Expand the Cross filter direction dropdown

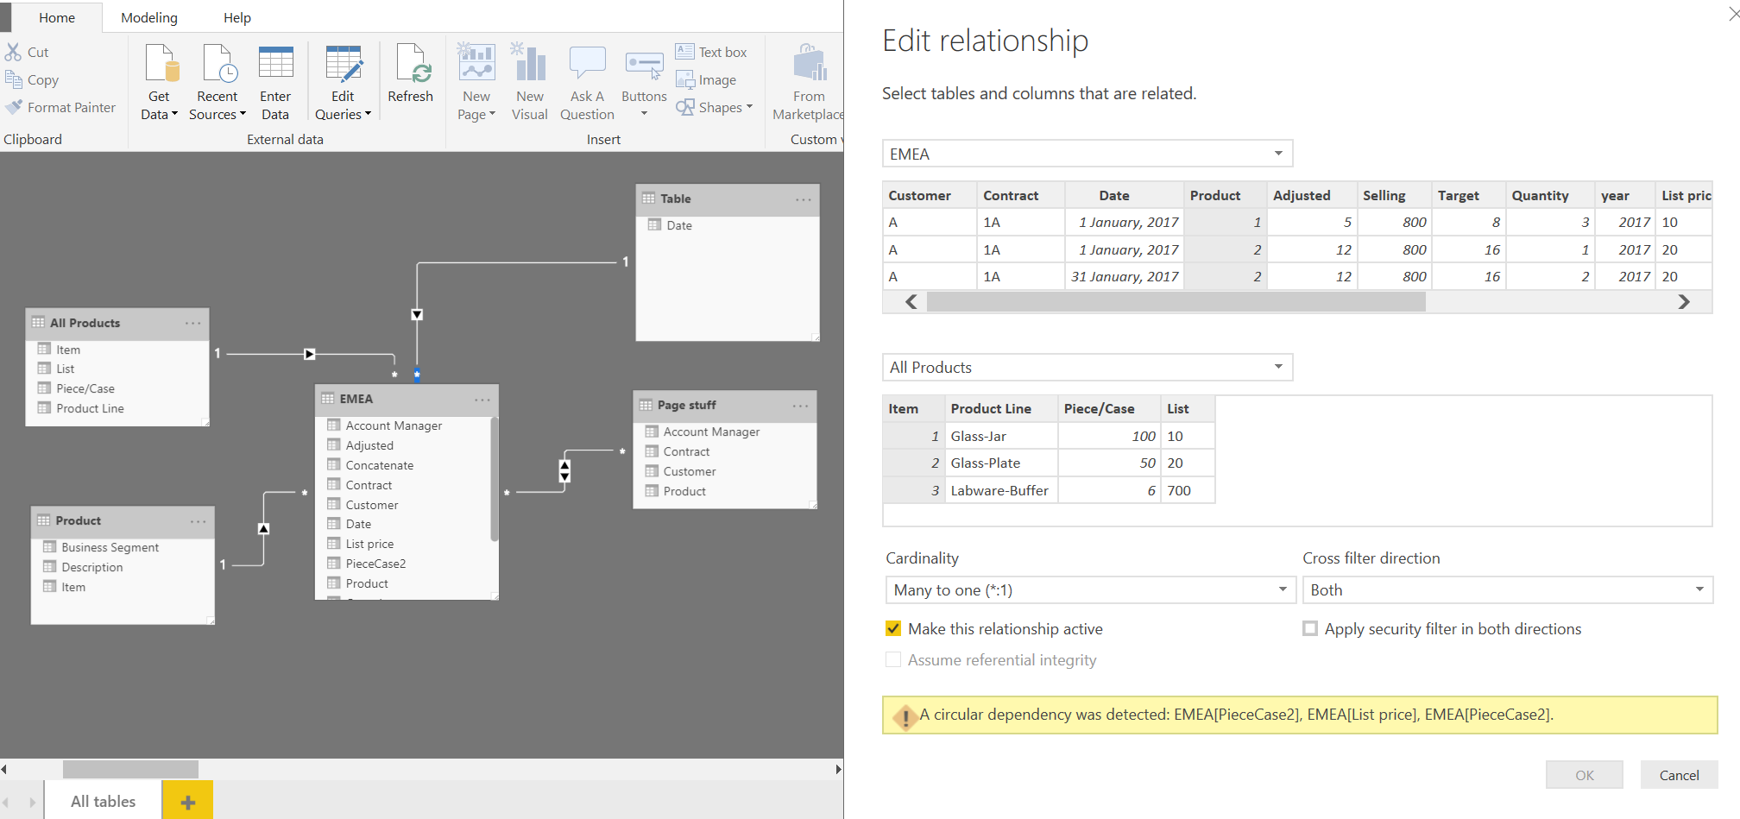1508,589
